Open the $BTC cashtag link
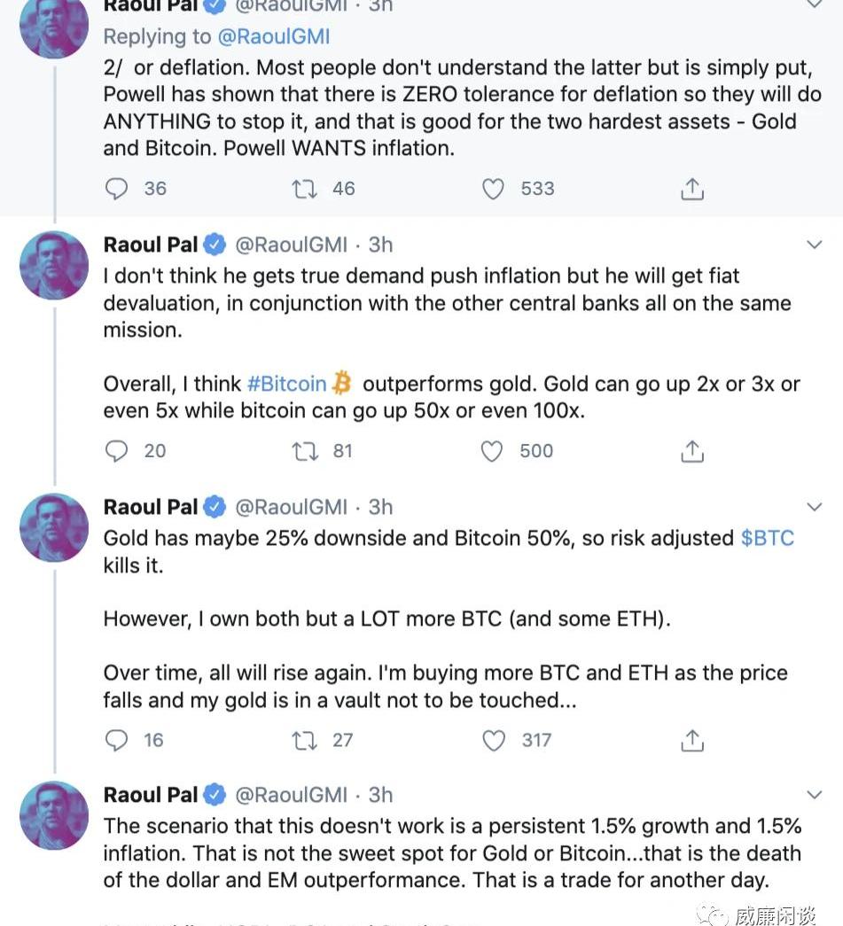This screenshot has height=926, width=843. pyautogui.click(x=768, y=538)
